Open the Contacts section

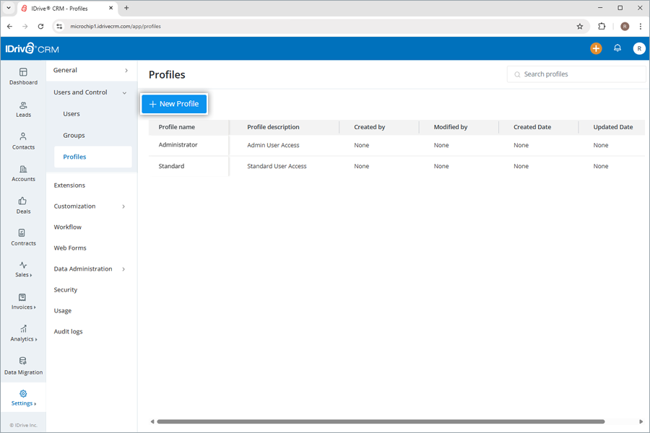tap(23, 142)
